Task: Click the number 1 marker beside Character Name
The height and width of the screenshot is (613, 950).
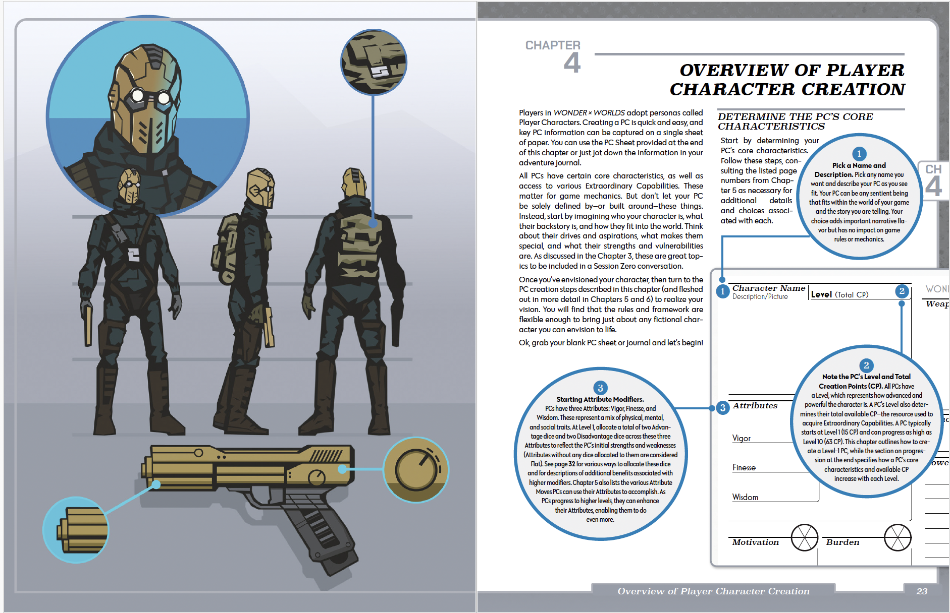Action: click(722, 291)
